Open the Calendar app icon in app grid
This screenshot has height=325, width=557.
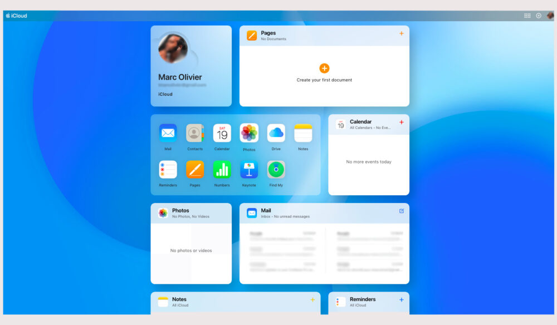[x=222, y=133]
